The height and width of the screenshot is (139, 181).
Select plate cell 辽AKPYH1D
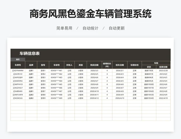(x=18, y=84)
